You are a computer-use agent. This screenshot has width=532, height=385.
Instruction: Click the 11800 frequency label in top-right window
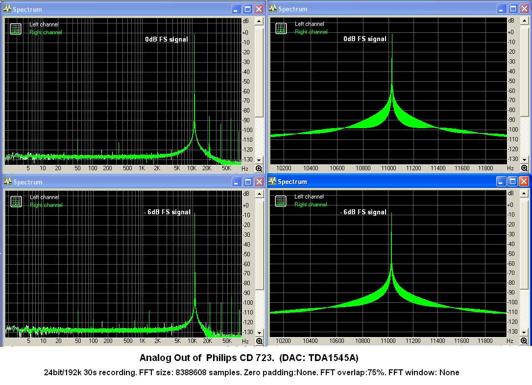[485, 168]
